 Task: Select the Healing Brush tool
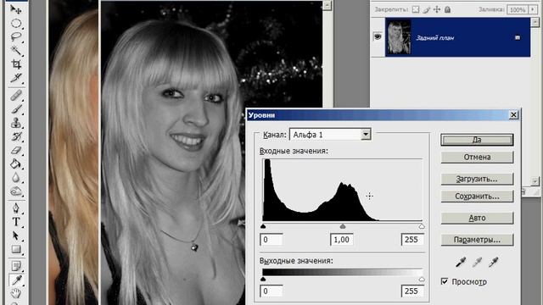[x=16, y=95]
